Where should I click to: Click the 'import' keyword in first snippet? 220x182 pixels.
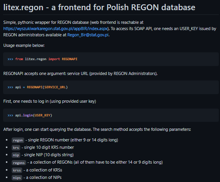click(54, 59)
